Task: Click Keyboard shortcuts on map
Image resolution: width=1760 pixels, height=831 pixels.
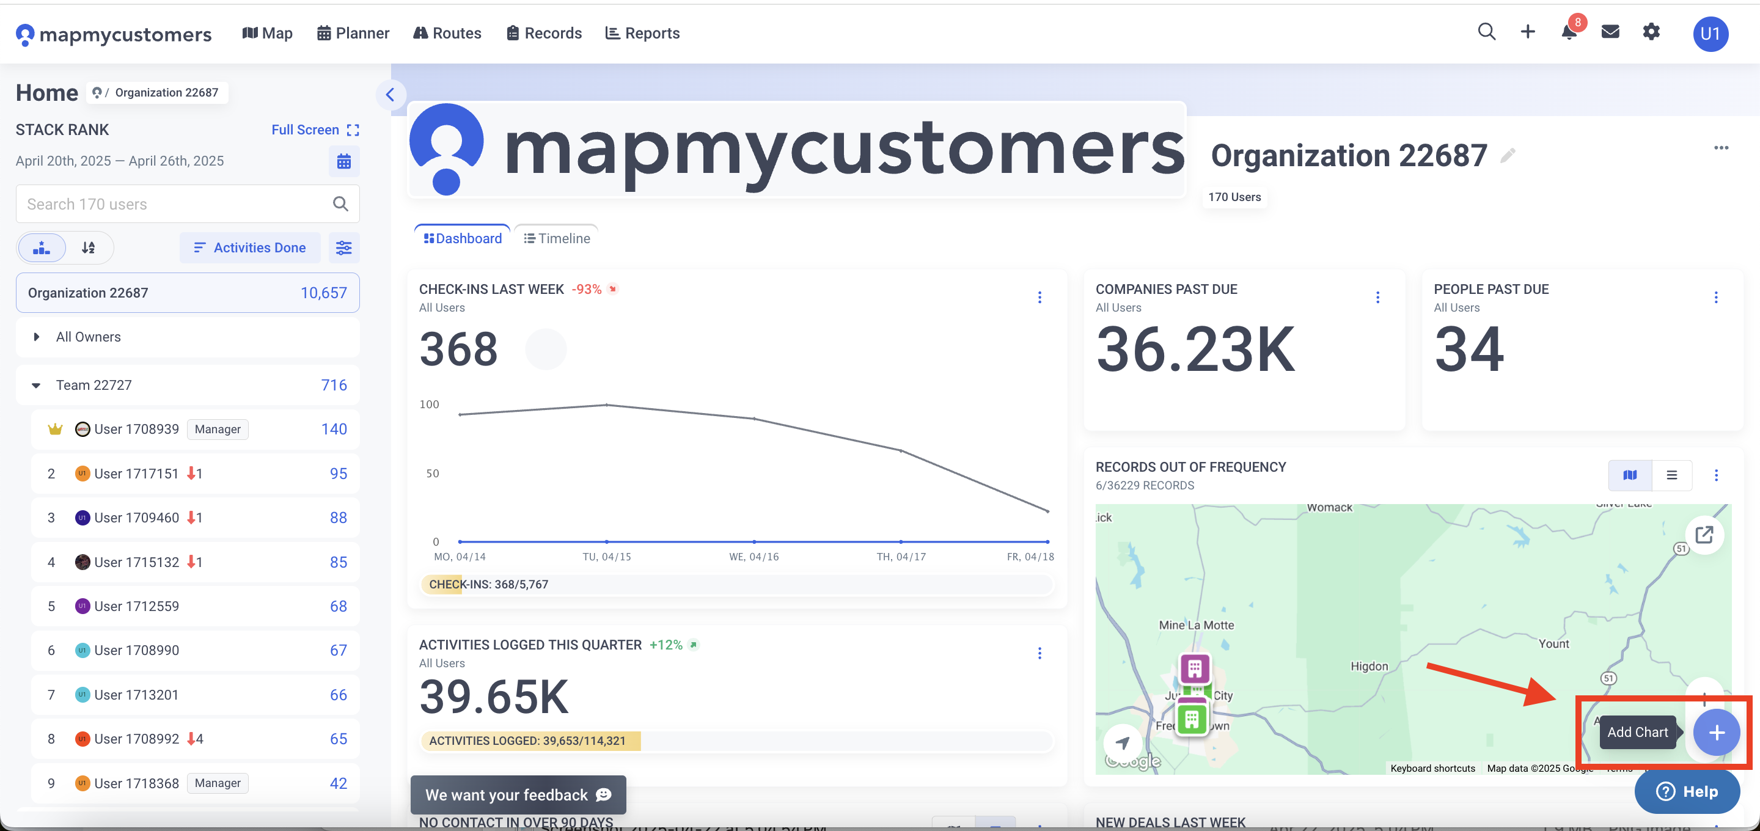Action: (x=1432, y=768)
